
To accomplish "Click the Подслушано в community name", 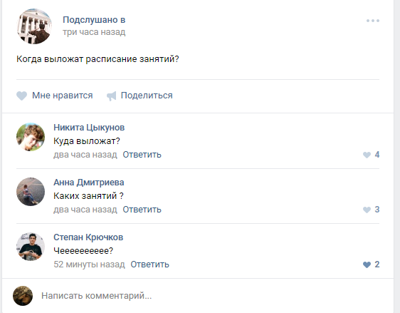I will (94, 20).
